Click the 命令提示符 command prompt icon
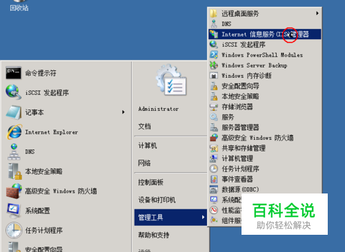 point(14,73)
